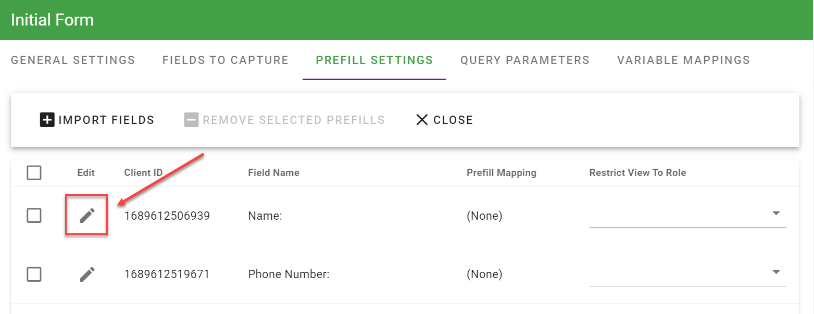Check the box for Phone Number row
The height and width of the screenshot is (314, 814).
(x=34, y=274)
